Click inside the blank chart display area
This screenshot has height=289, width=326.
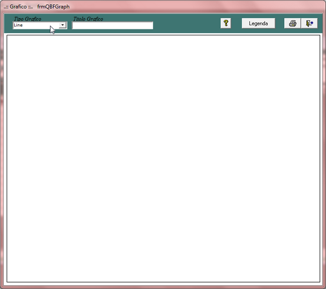pyautogui.click(x=163, y=158)
